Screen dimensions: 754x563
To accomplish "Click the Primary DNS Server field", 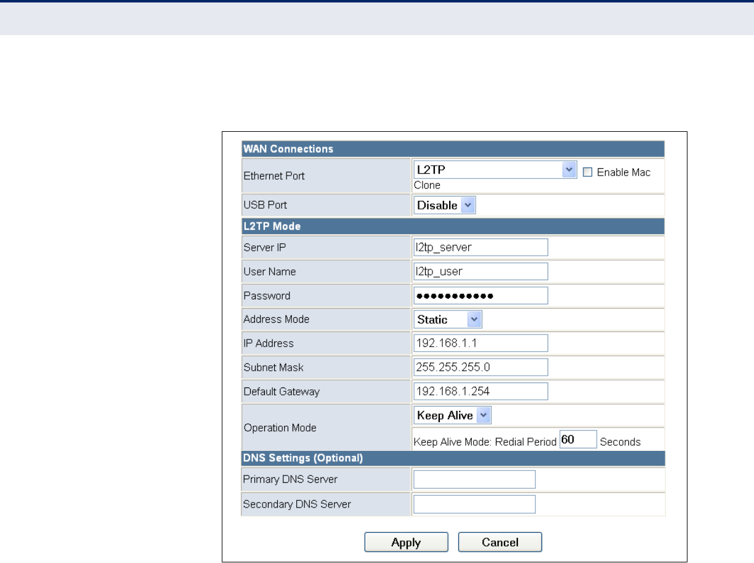I will click(474, 479).
